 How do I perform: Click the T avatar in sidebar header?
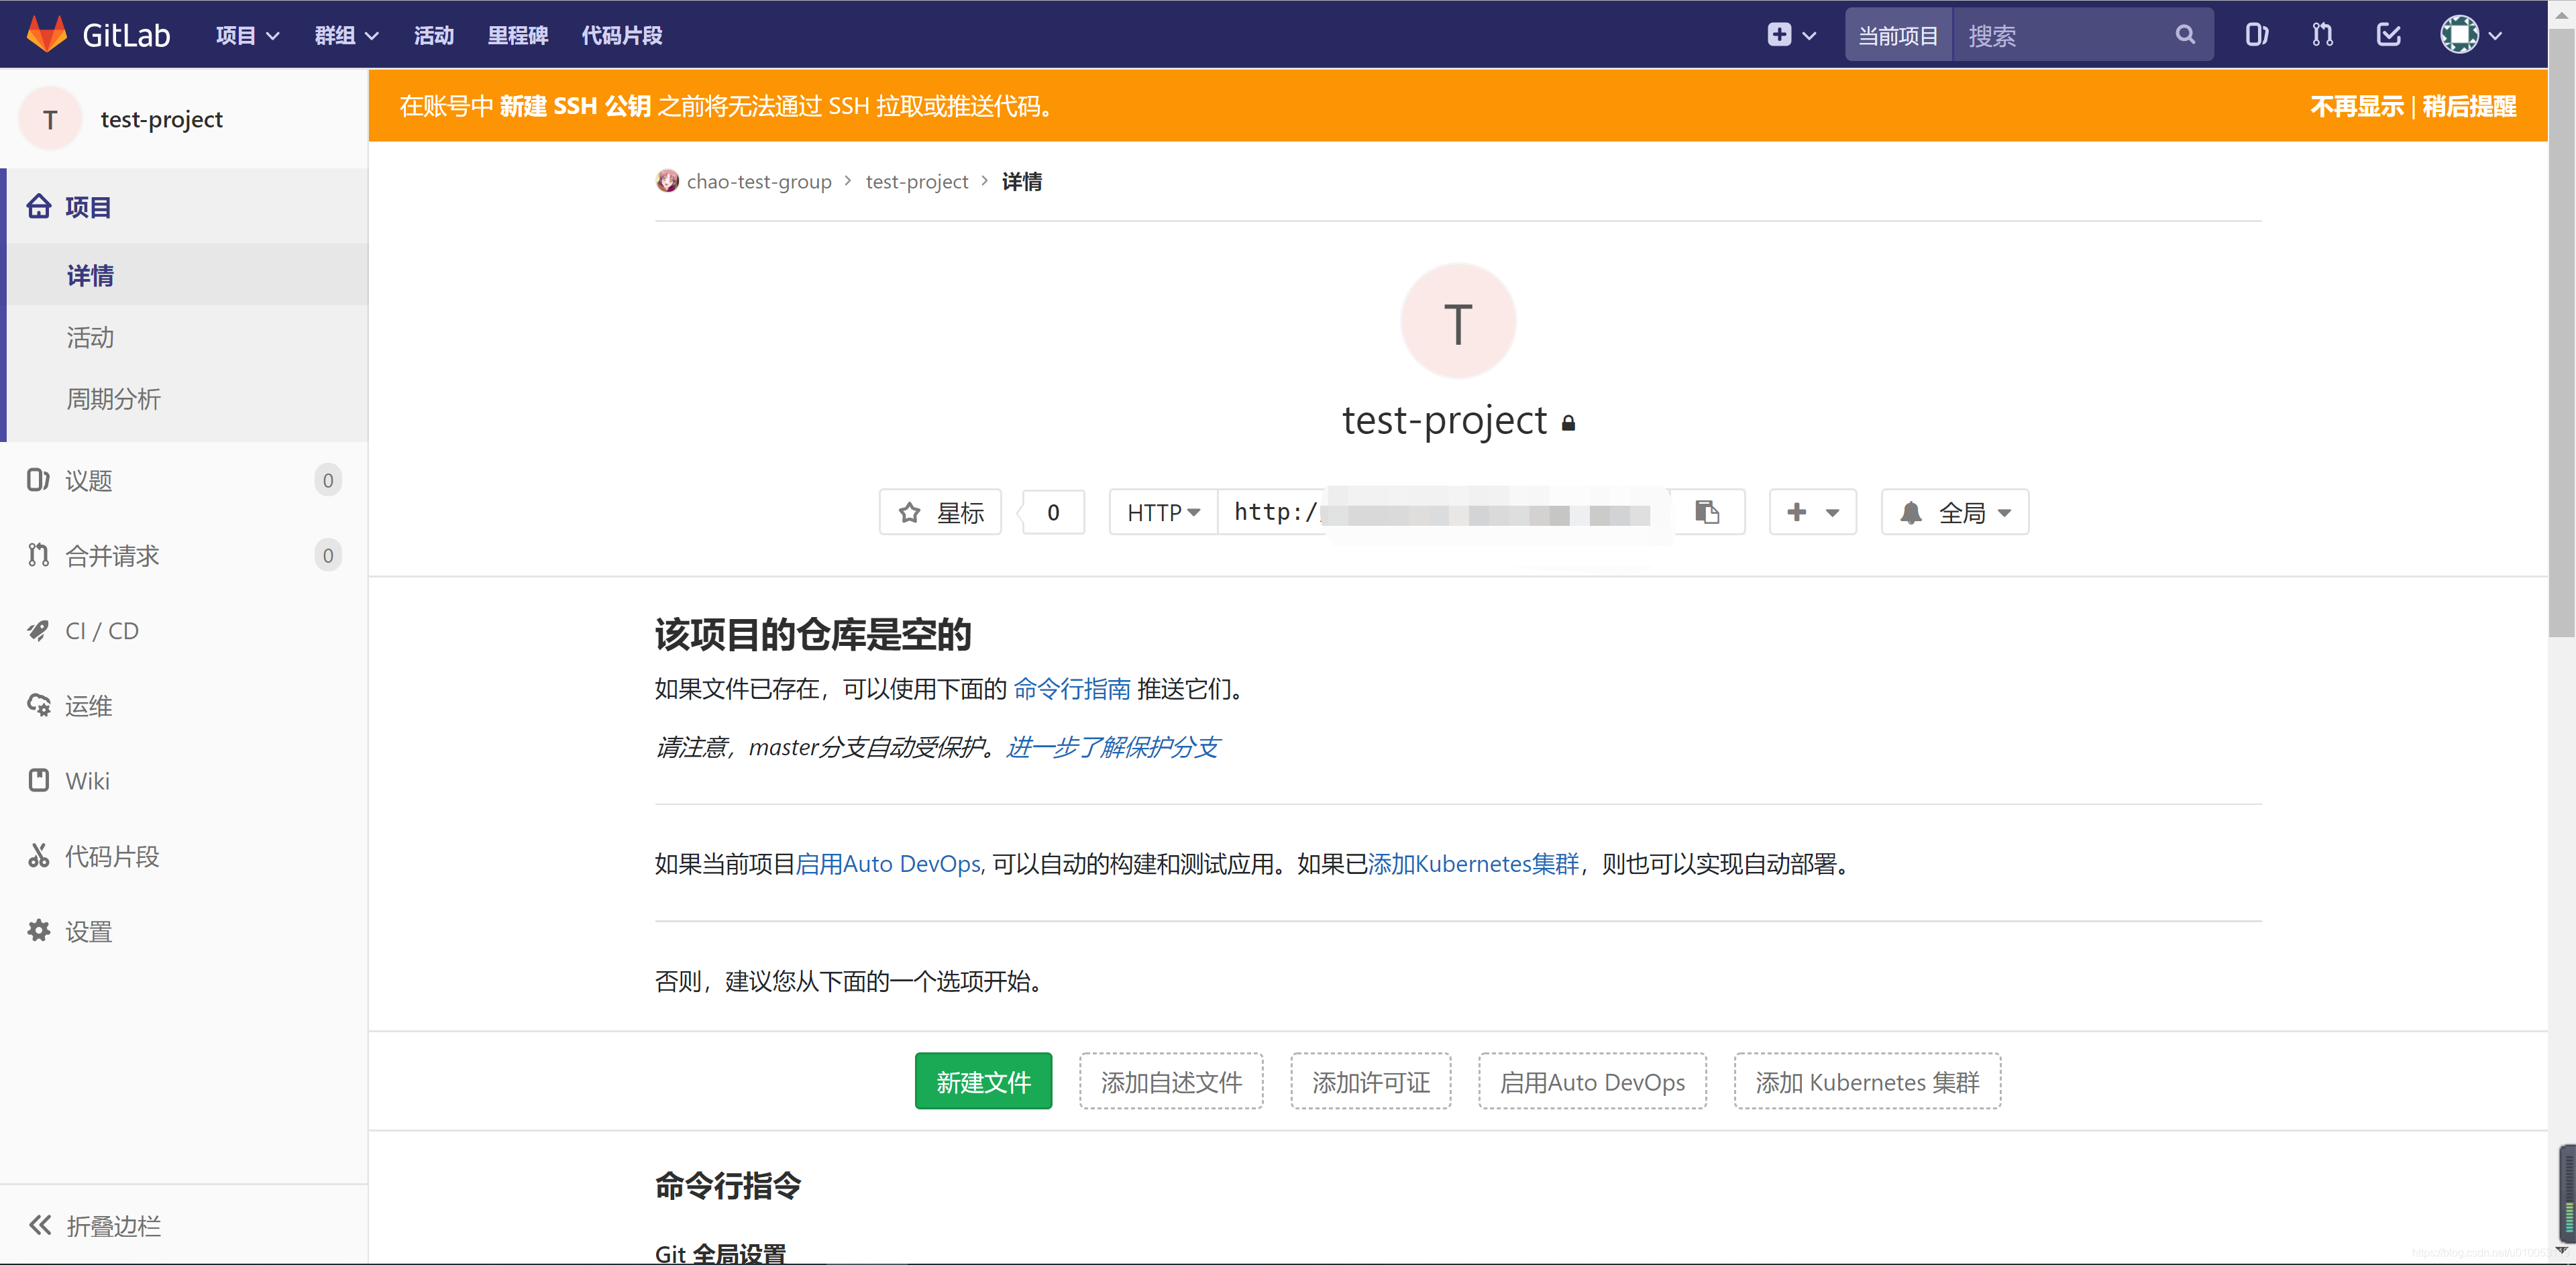(50, 119)
